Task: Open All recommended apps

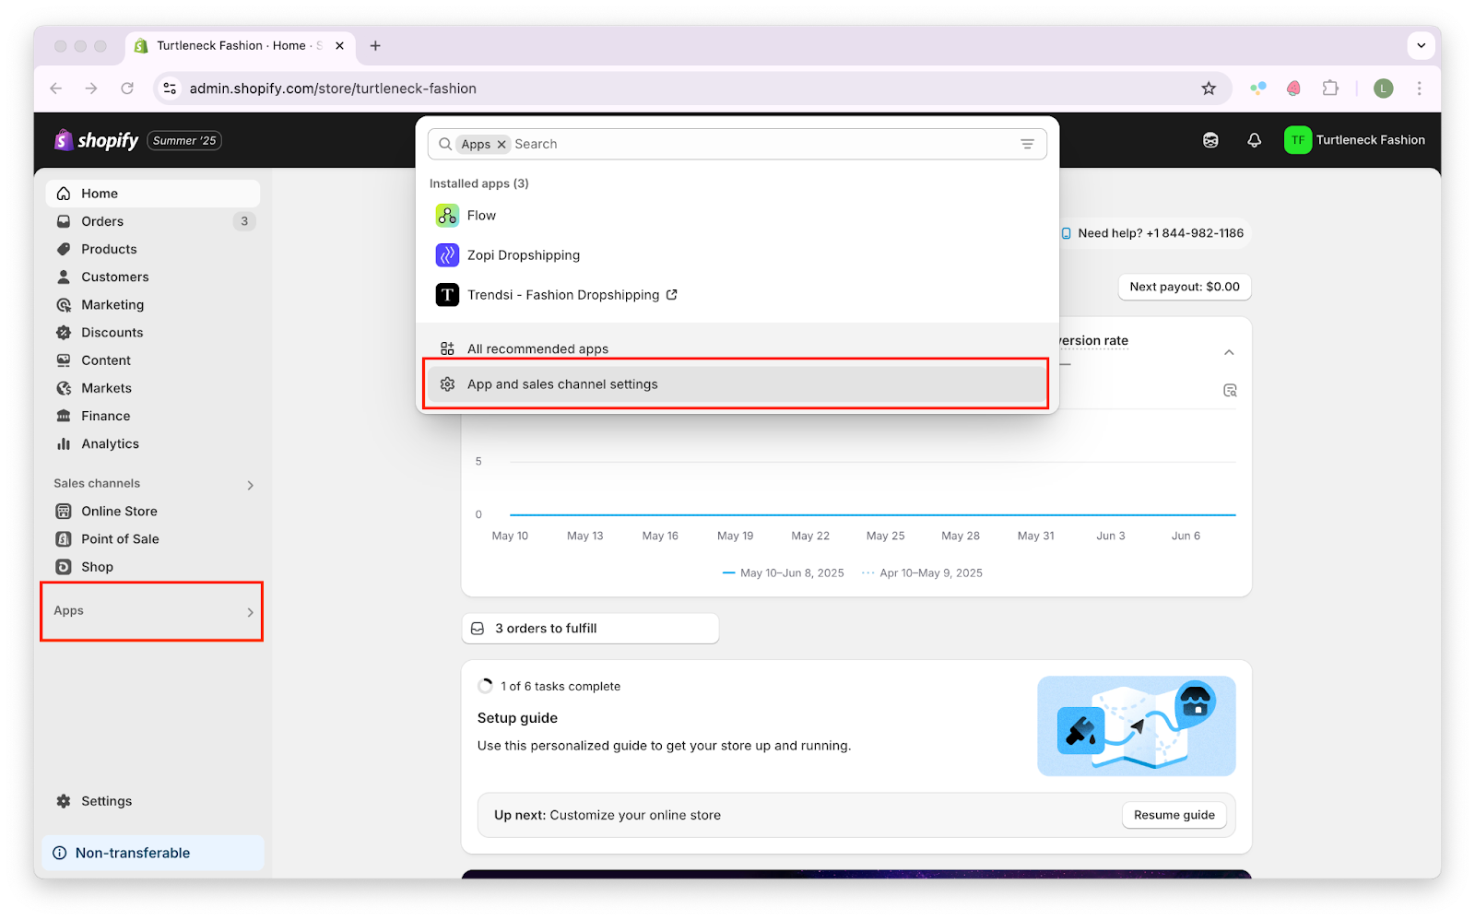Action: pos(537,348)
